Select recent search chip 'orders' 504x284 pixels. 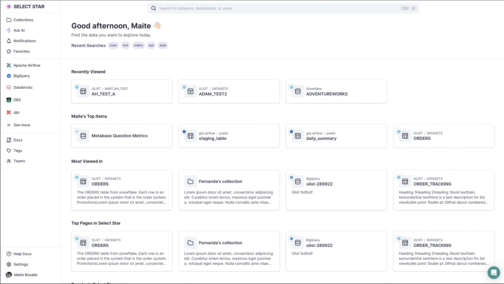pos(139,45)
